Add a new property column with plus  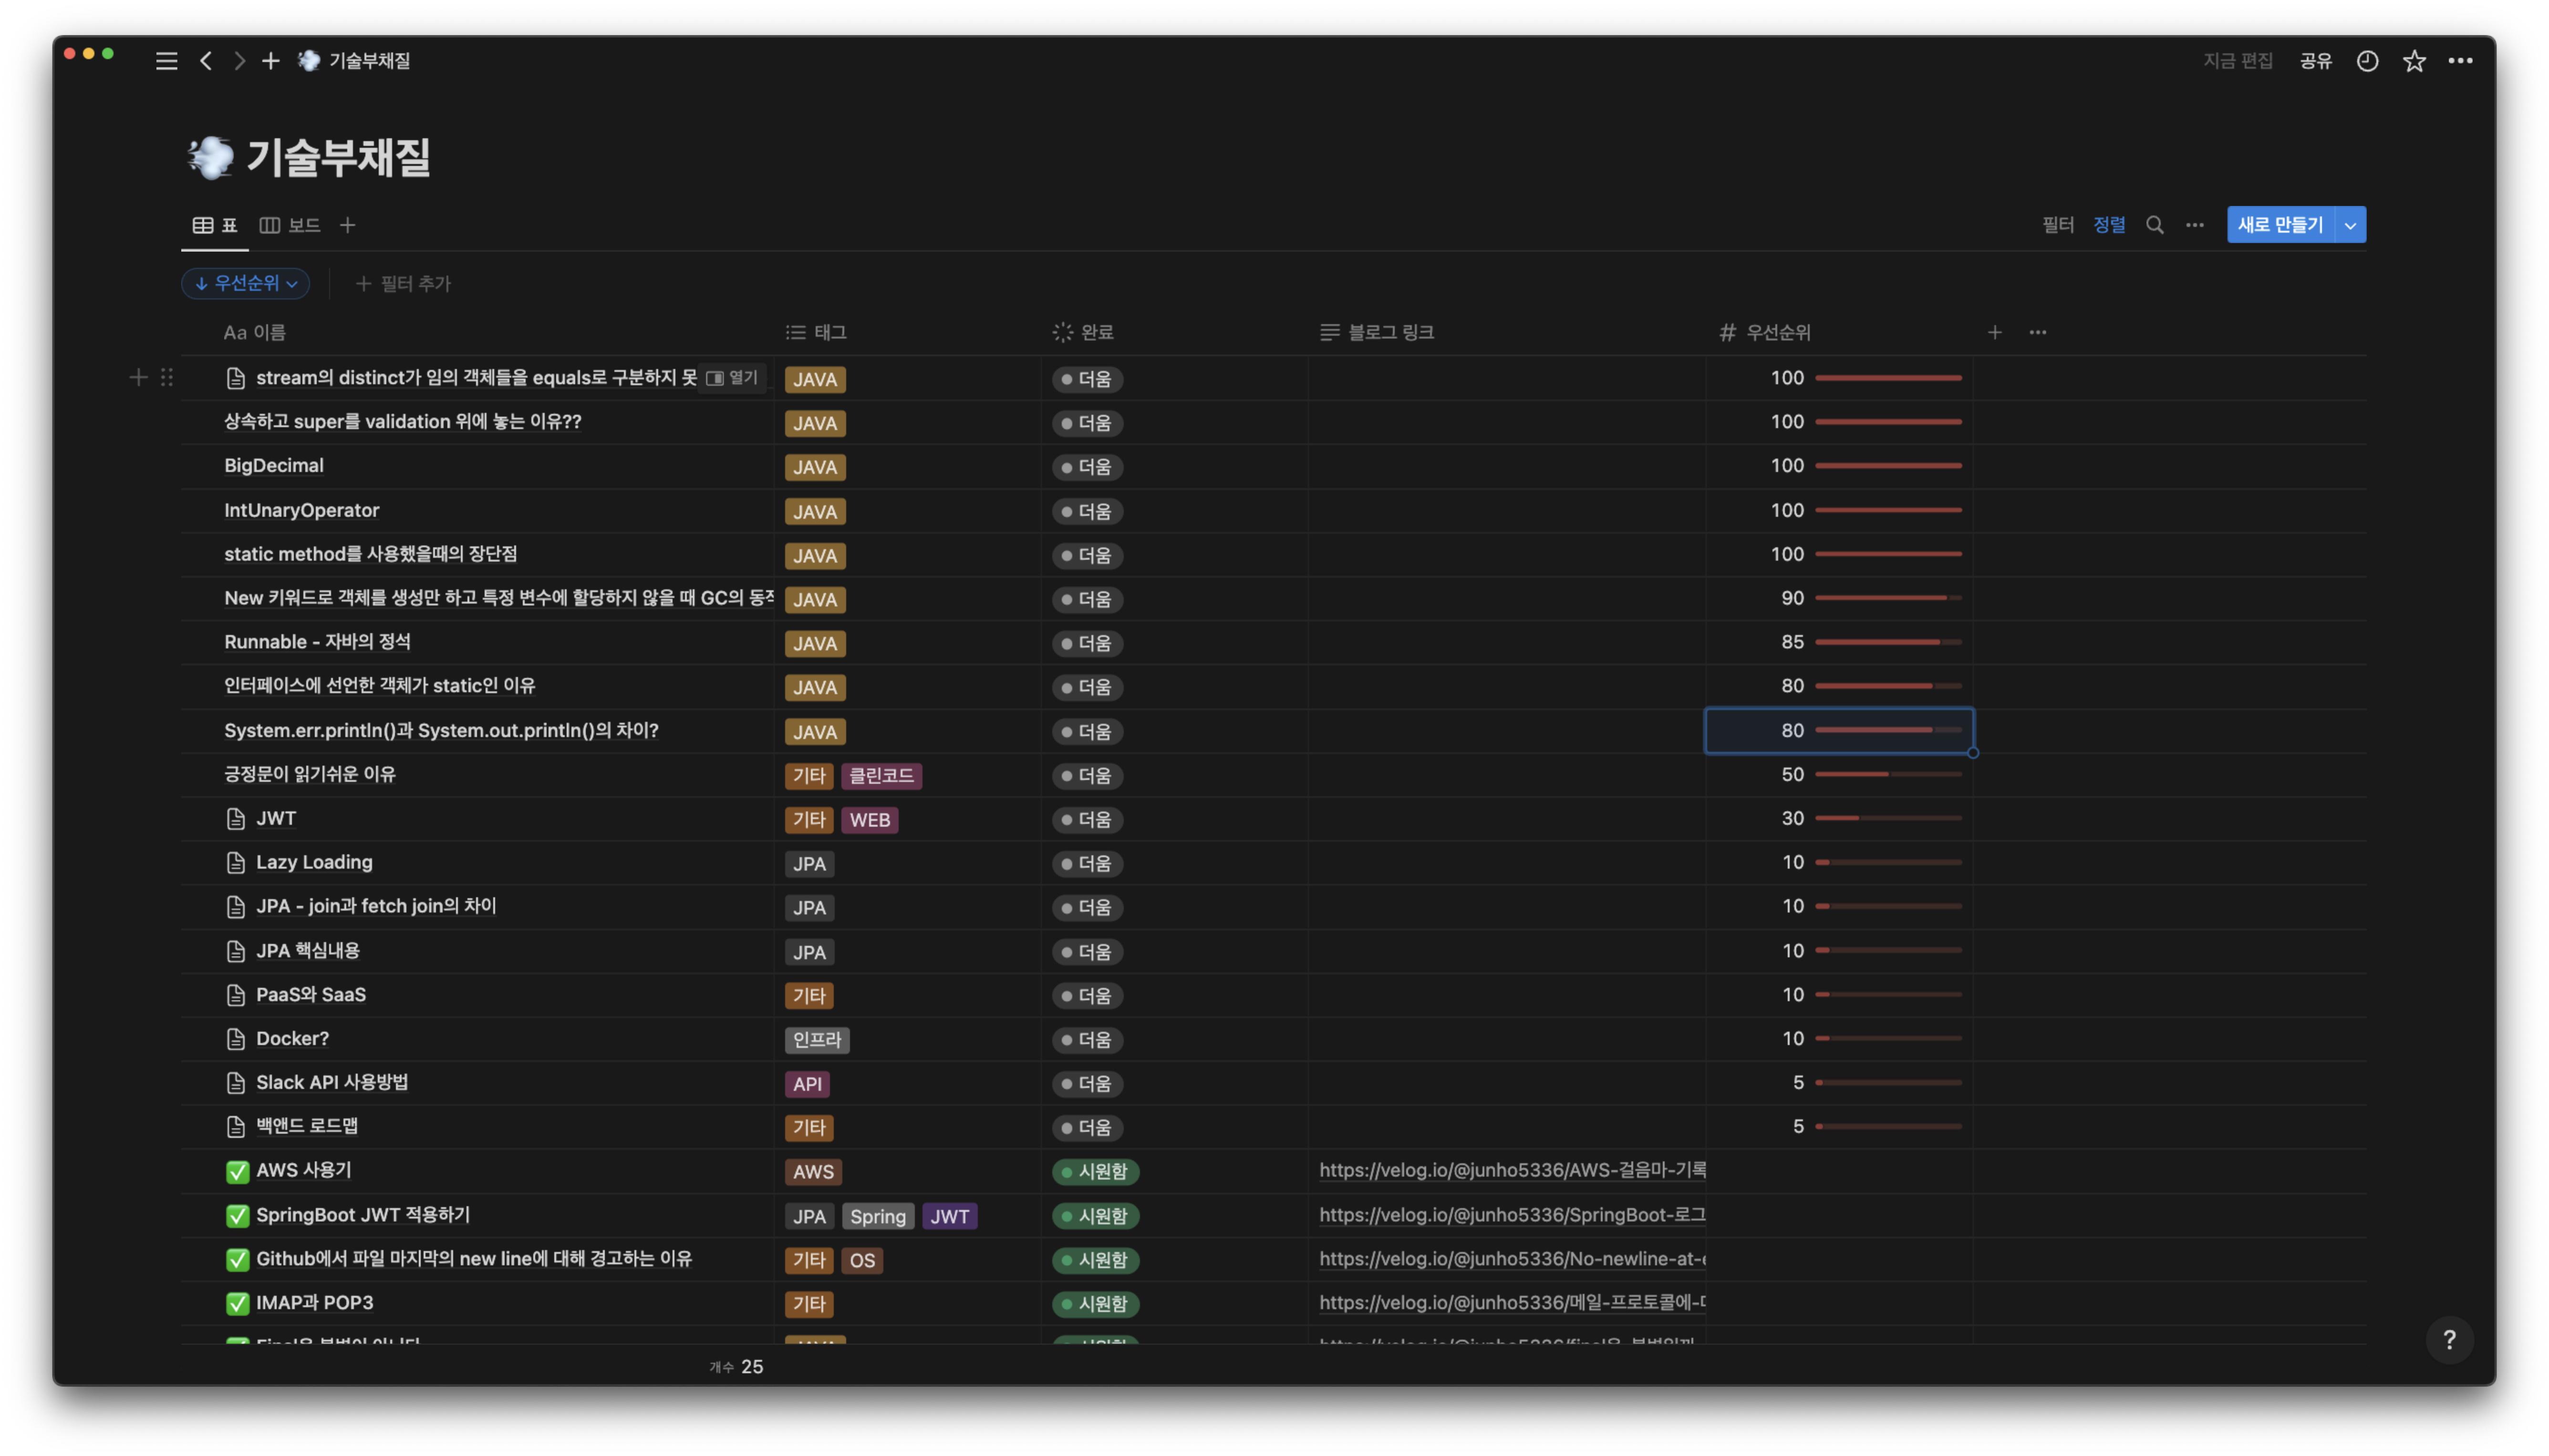click(1994, 332)
